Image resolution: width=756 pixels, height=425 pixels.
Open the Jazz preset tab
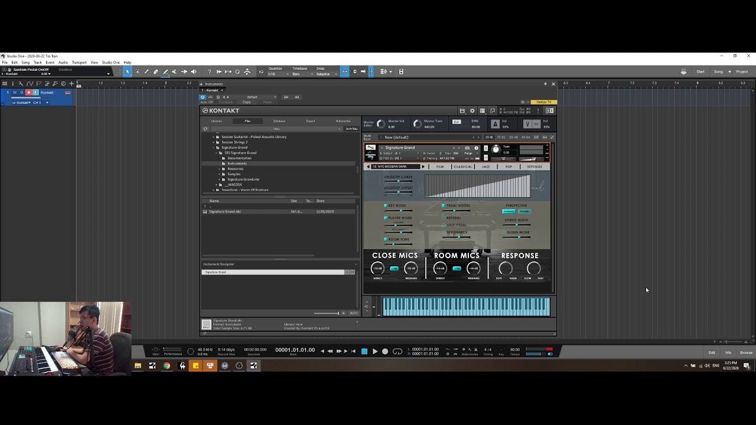[x=485, y=166]
